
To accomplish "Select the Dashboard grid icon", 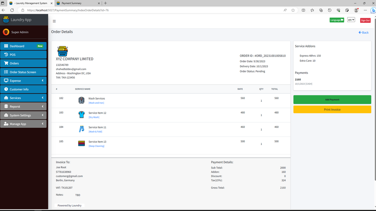I will click(6, 46).
